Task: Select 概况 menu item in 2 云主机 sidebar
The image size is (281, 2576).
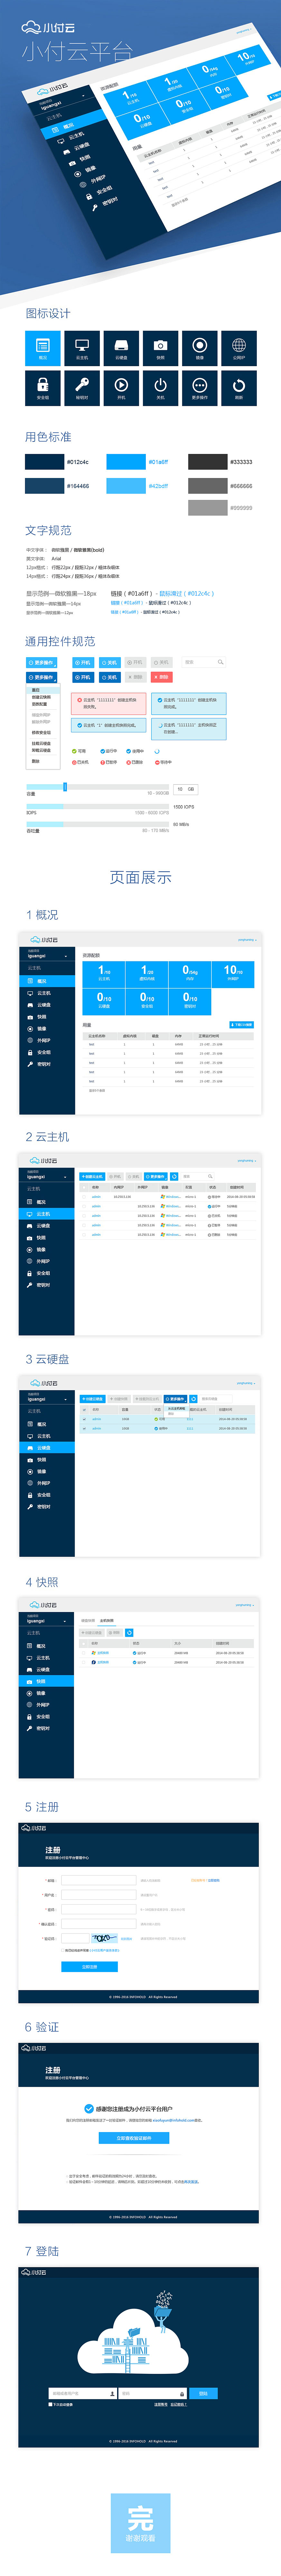Action: point(47,1202)
